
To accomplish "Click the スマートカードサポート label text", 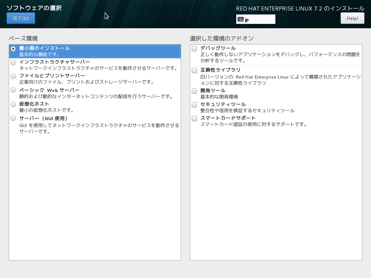I will pyautogui.click(x=228, y=118).
